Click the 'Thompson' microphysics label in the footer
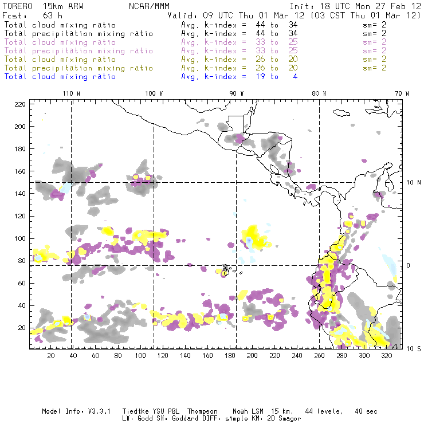The height and width of the screenshot is (424, 424). (202, 411)
